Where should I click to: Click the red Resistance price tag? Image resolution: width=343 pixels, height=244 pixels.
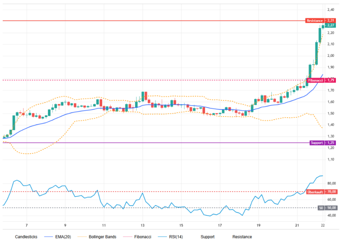coord(321,20)
